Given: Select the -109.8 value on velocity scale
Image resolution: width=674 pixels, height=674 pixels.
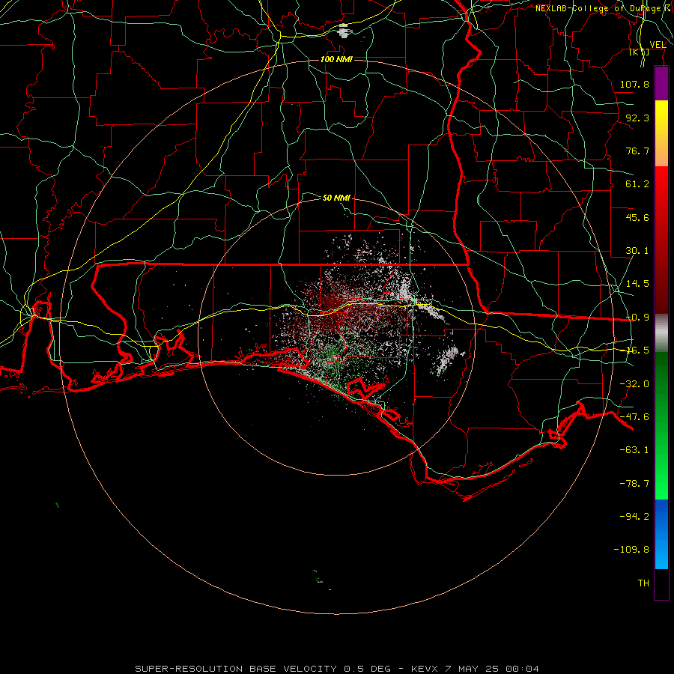Looking at the screenshot, I should pos(631,550).
